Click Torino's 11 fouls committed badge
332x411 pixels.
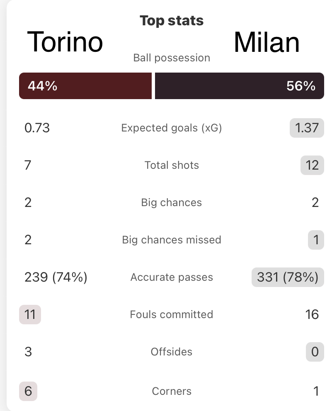tap(30, 314)
